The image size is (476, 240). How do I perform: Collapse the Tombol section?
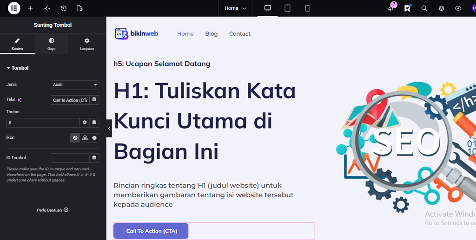pyautogui.click(x=18, y=68)
